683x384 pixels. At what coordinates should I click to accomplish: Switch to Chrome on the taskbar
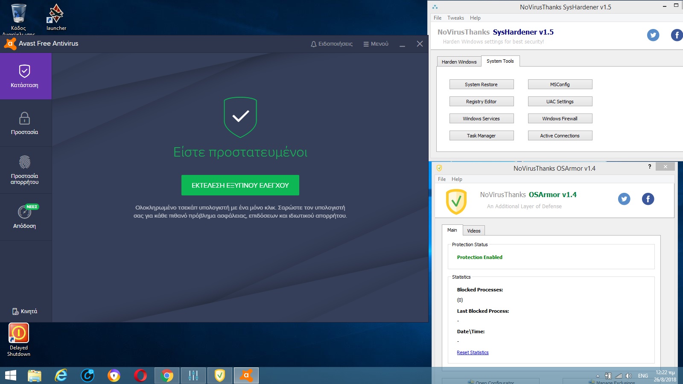click(x=167, y=375)
